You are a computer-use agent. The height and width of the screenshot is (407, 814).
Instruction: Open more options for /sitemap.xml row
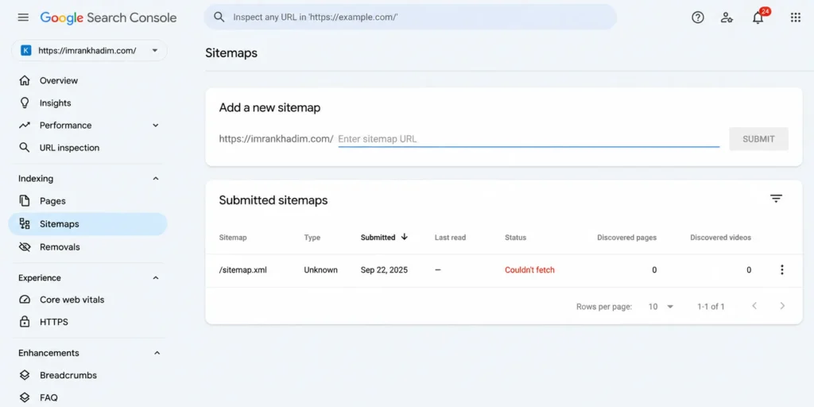[782, 270]
